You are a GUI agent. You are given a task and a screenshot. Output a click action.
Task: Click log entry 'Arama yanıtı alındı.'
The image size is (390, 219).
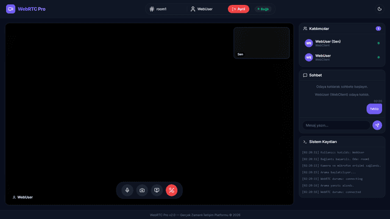[x=328, y=186]
